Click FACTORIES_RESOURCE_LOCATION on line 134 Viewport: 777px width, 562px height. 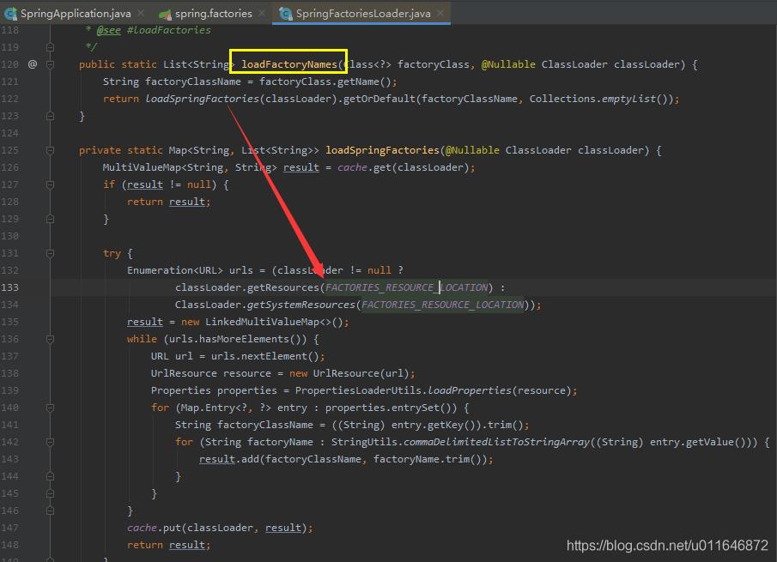coord(442,305)
